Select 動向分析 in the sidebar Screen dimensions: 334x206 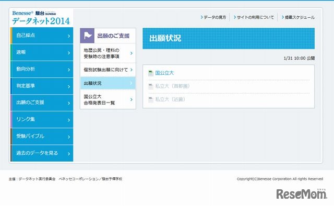click(x=42, y=69)
